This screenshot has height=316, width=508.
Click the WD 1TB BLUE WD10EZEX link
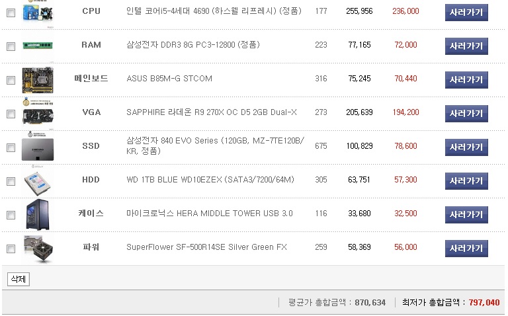210,180
